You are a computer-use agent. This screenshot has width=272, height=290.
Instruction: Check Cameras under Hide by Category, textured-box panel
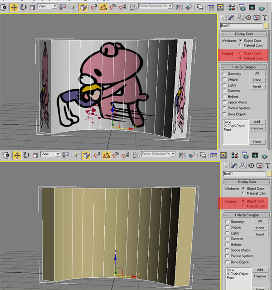[x=224, y=91]
